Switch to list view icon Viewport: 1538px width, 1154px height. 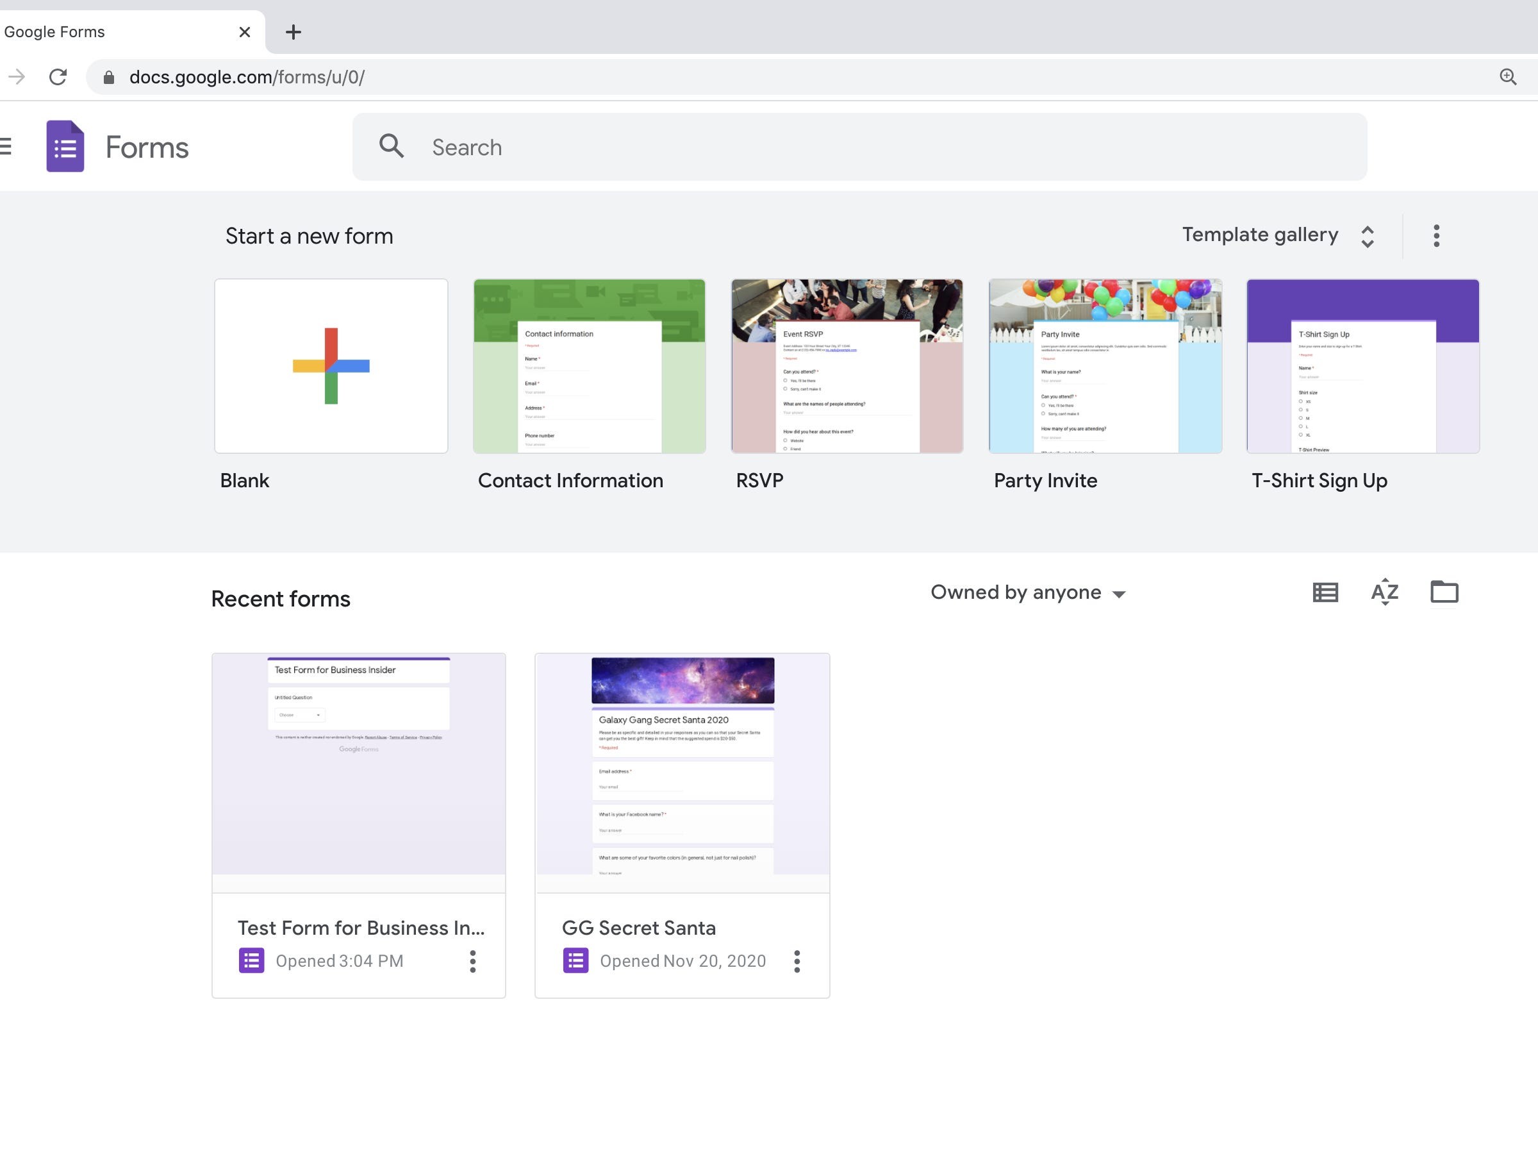click(1325, 592)
